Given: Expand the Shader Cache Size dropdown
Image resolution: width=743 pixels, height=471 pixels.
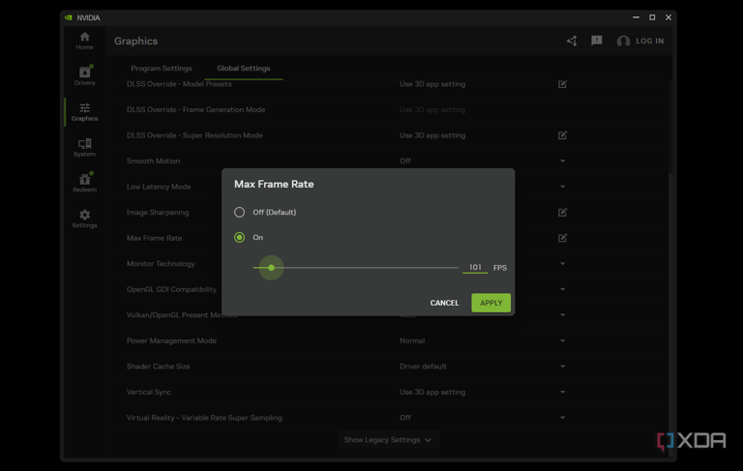Looking at the screenshot, I should [x=562, y=367].
